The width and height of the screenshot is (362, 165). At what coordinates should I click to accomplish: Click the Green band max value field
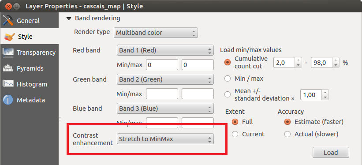[198, 94]
